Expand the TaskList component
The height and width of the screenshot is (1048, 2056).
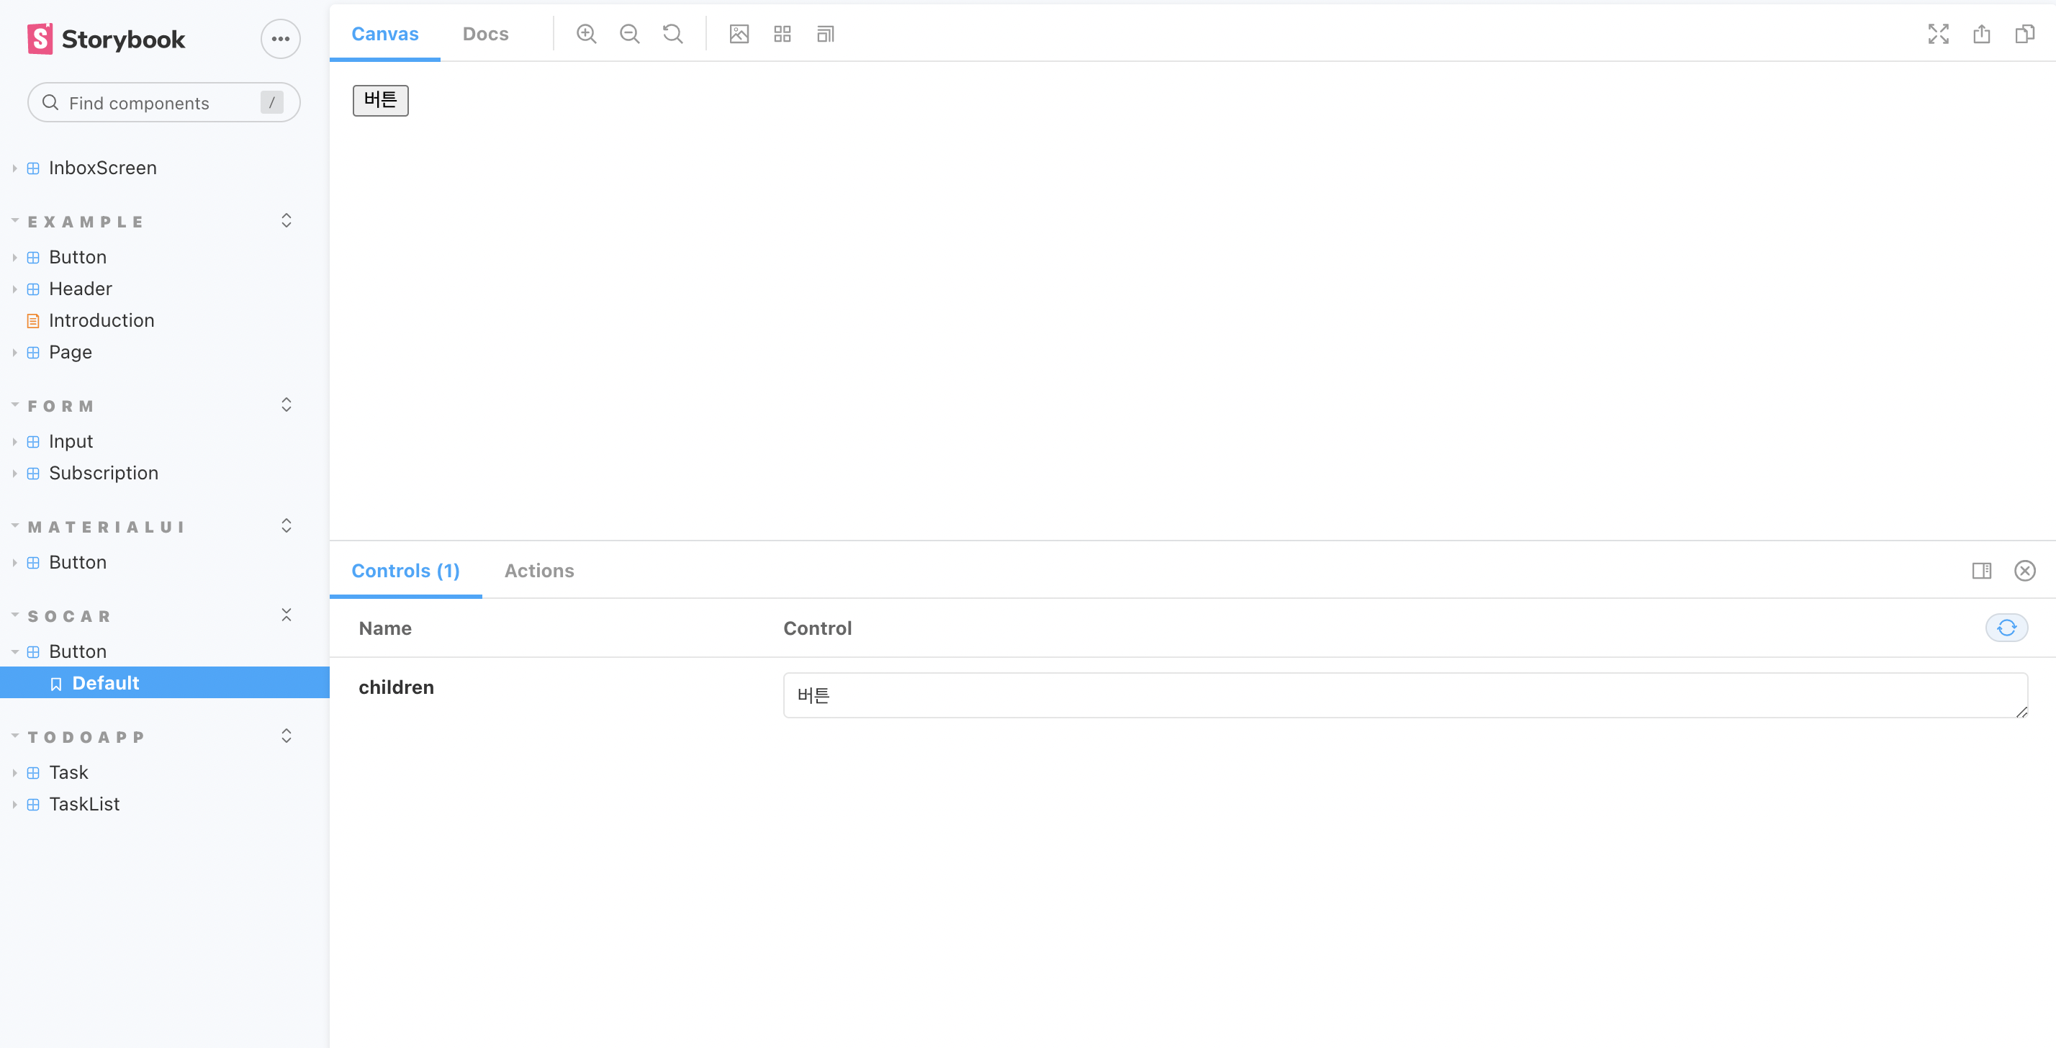coord(85,805)
